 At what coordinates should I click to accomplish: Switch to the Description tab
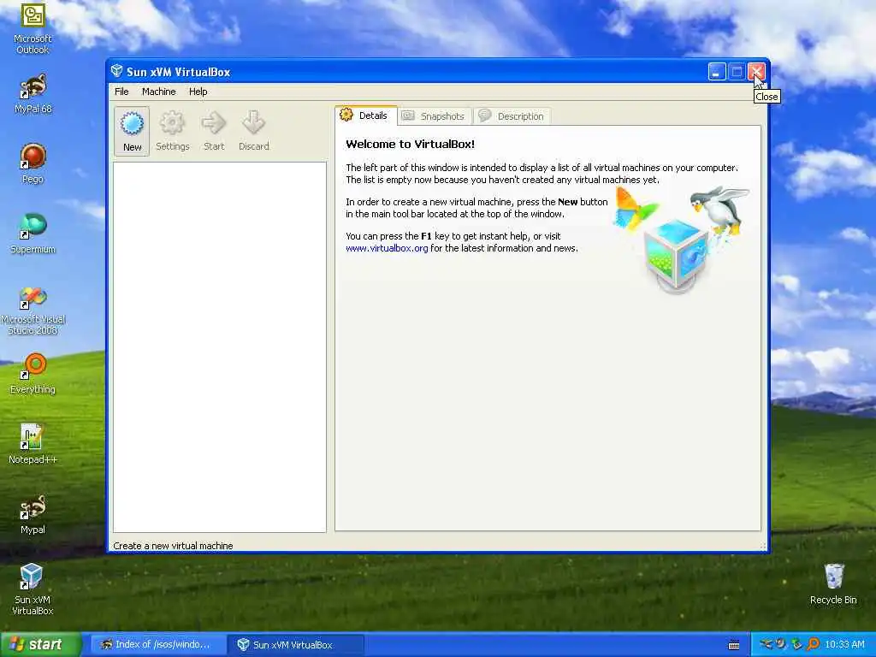pos(512,116)
